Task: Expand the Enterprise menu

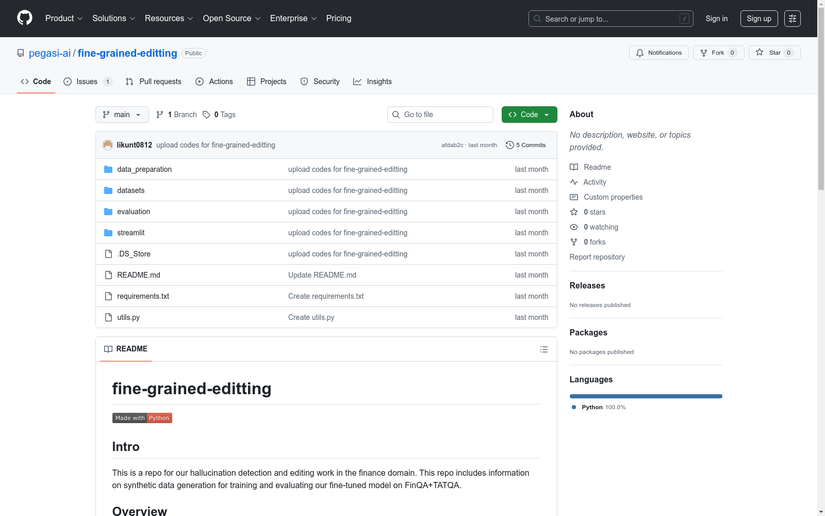Action: [293, 19]
